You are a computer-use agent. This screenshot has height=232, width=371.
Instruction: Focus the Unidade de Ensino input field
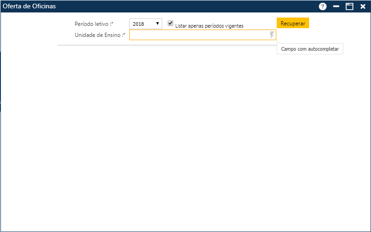click(202, 35)
